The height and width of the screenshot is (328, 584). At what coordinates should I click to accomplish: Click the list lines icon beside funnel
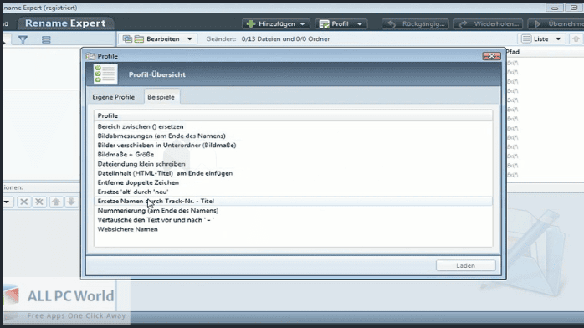tap(46, 39)
